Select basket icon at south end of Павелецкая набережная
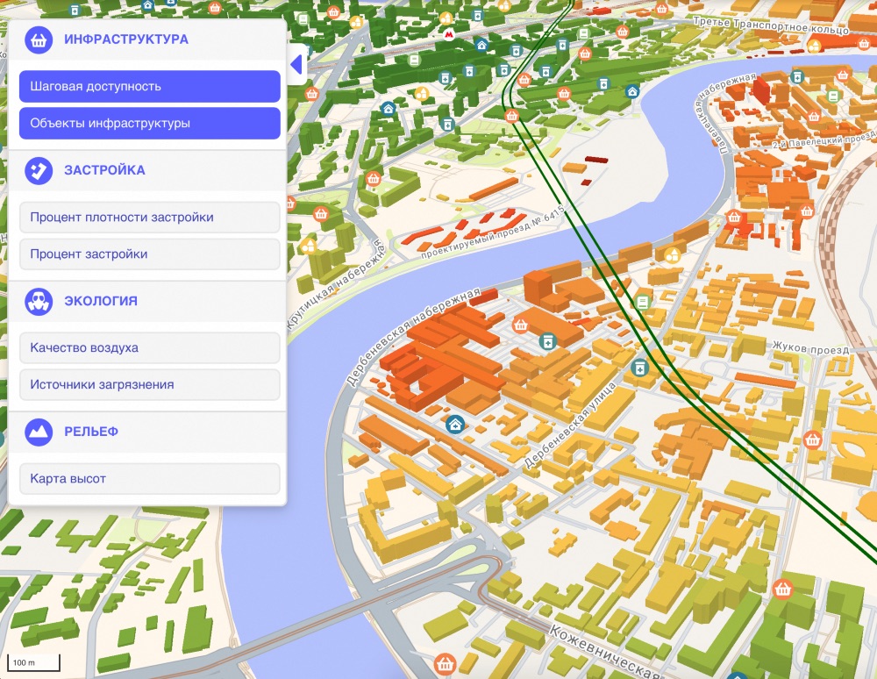Image resolution: width=877 pixels, height=679 pixels. pyautogui.click(x=734, y=217)
